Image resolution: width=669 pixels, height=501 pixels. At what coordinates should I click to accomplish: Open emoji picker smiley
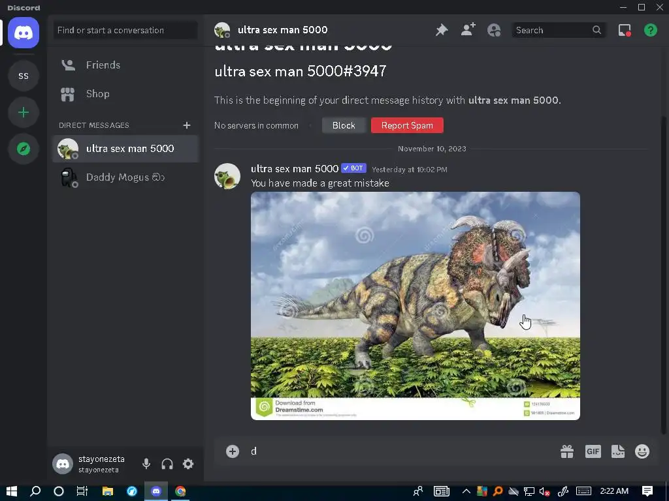click(x=642, y=451)
